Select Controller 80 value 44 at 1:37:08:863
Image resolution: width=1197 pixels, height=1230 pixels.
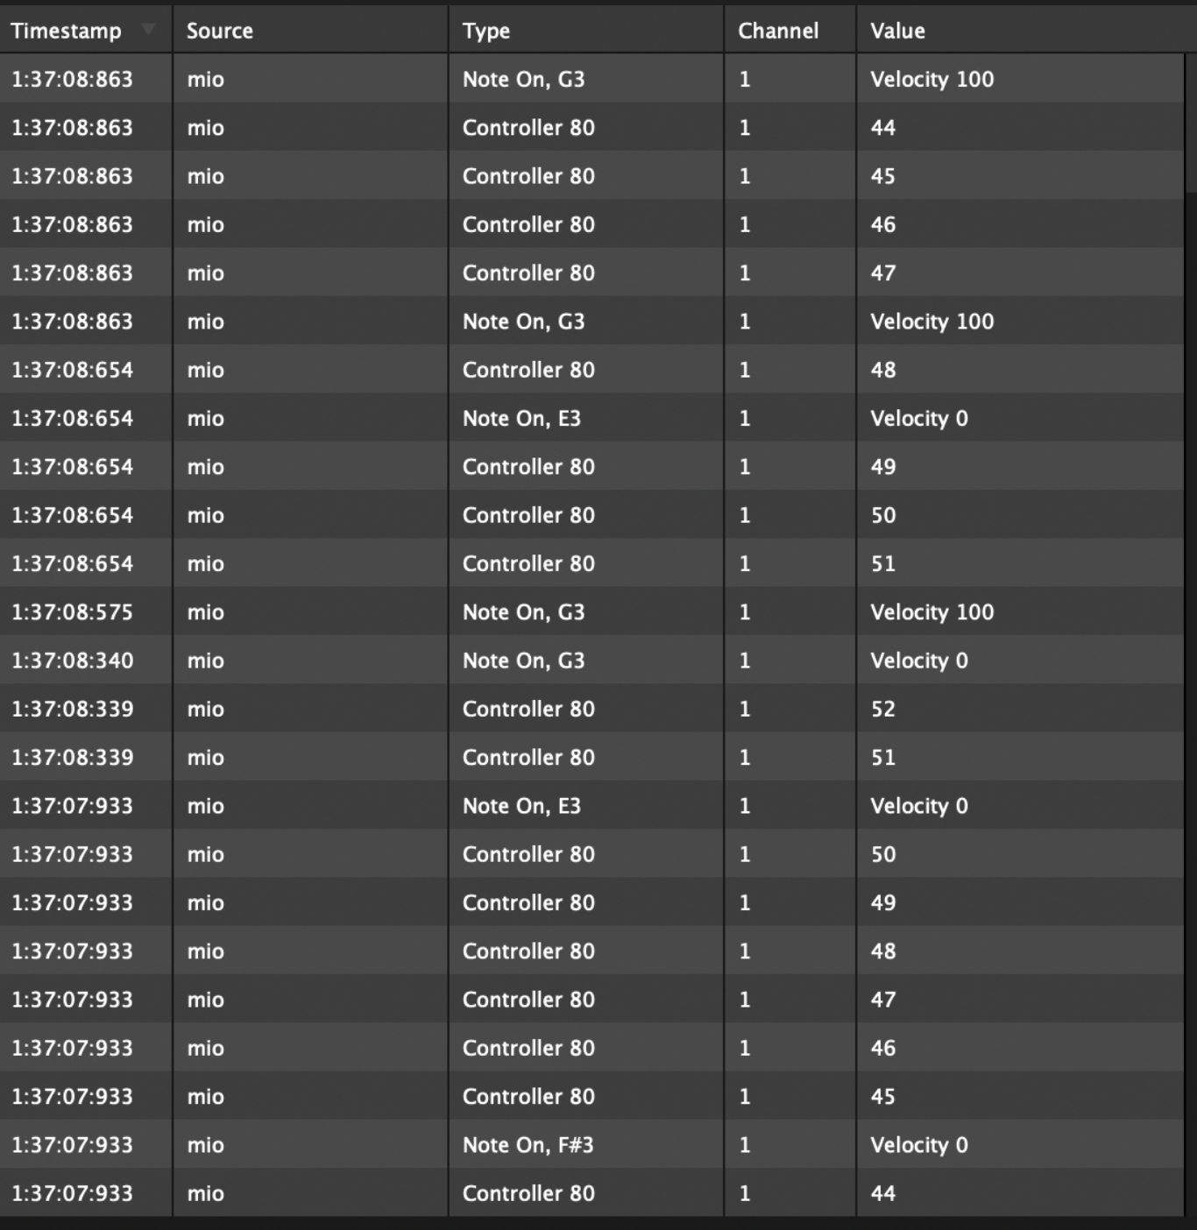click(528, 128)
